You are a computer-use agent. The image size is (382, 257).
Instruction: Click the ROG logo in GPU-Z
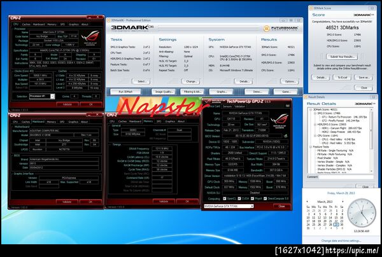pyautogui.click(x=279, y=121)
